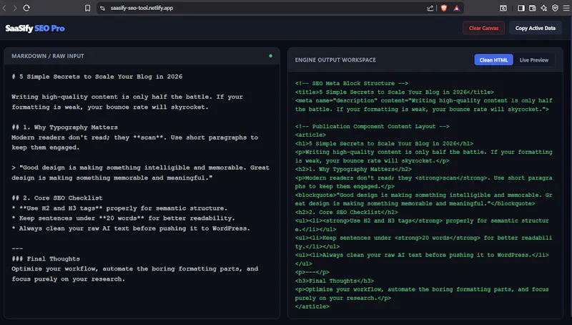
Task: Click the input line starting '* Keep sentences under'
Action: pos(123,218)
